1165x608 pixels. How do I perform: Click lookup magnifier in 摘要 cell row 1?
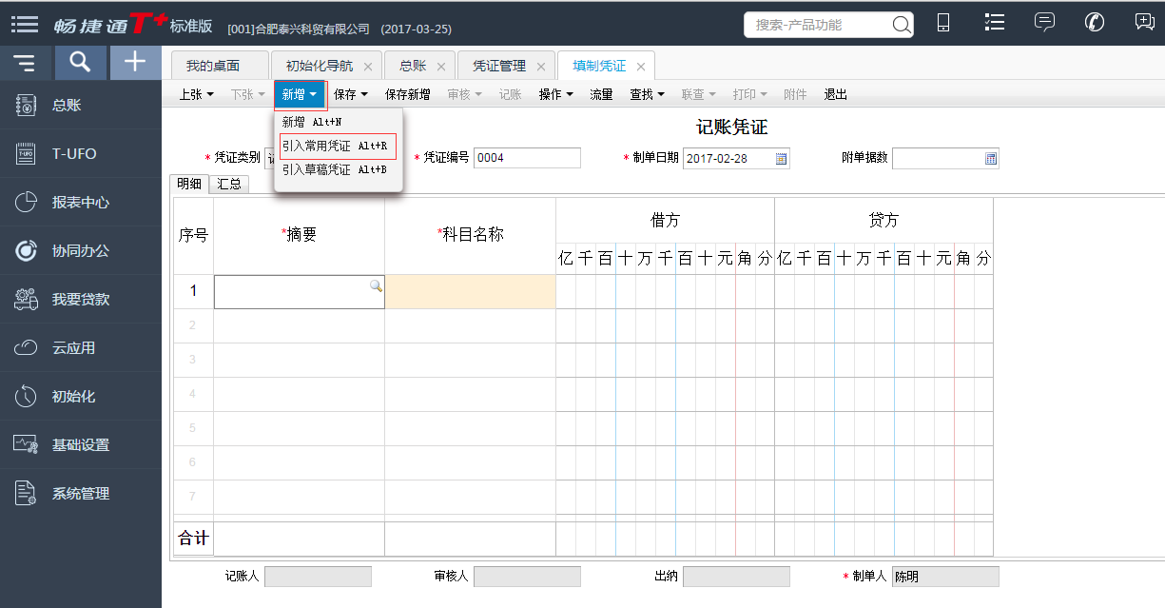tap(376, 285)
